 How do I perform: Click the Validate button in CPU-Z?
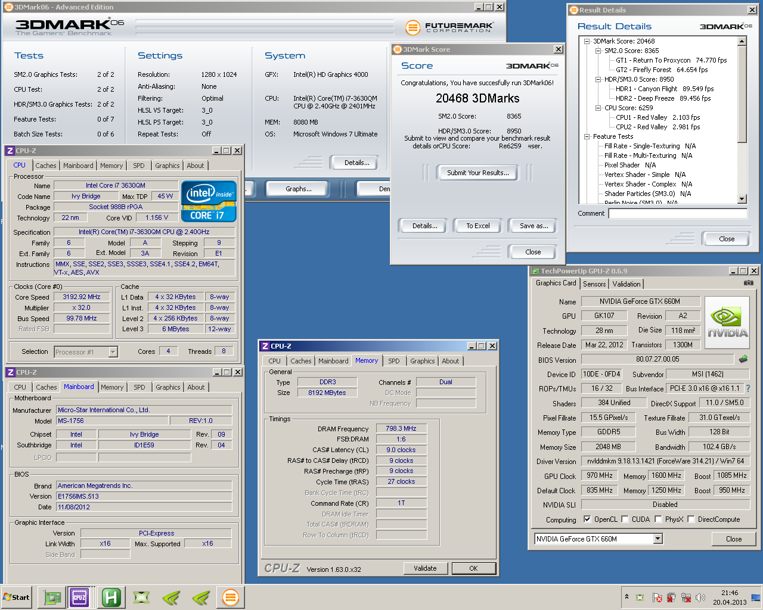pos(426,568)
